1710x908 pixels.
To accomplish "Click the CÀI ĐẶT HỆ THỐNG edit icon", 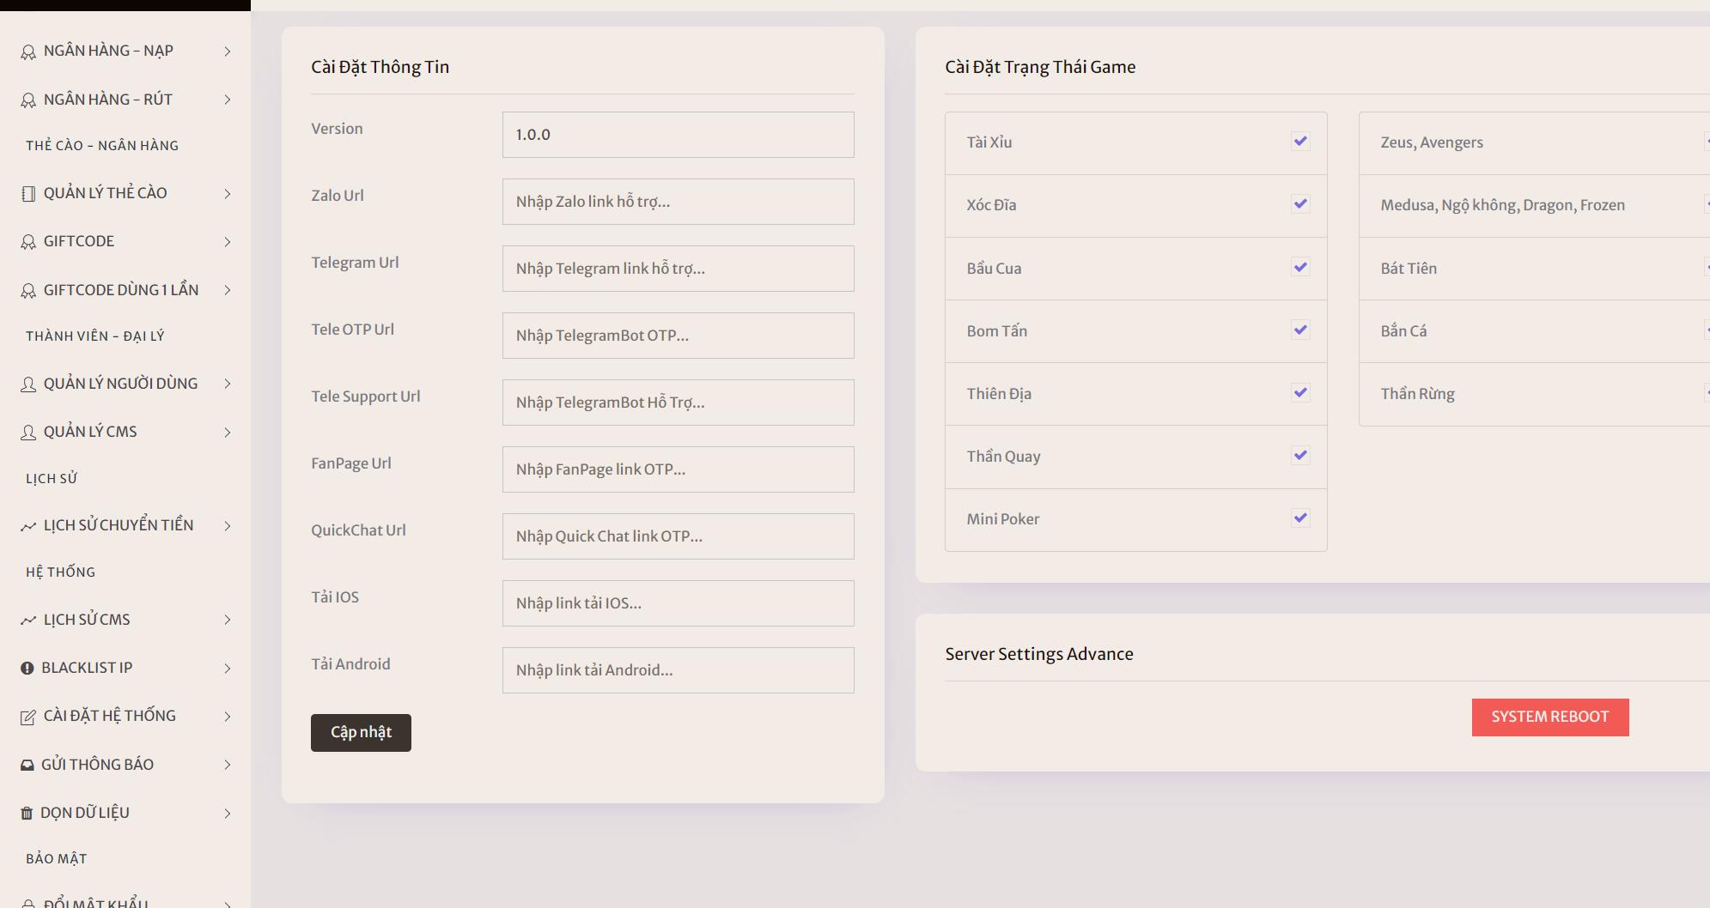I will 28,717.
